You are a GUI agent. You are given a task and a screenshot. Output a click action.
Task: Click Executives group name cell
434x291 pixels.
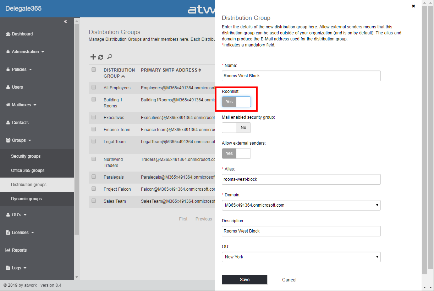[114, 118]
